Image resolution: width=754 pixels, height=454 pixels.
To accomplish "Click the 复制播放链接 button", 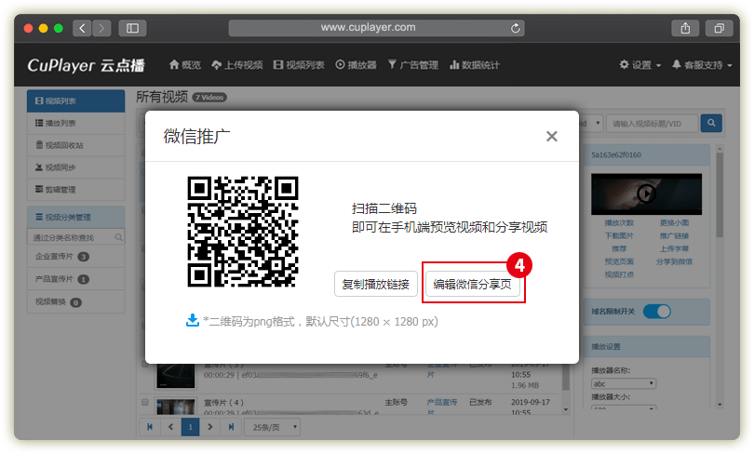I will pyautogui.click(x=375, y=284).
